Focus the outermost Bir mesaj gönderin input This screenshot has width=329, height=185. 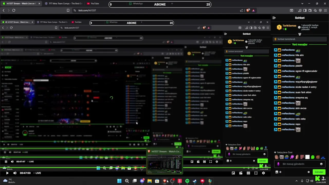(299, 164)
